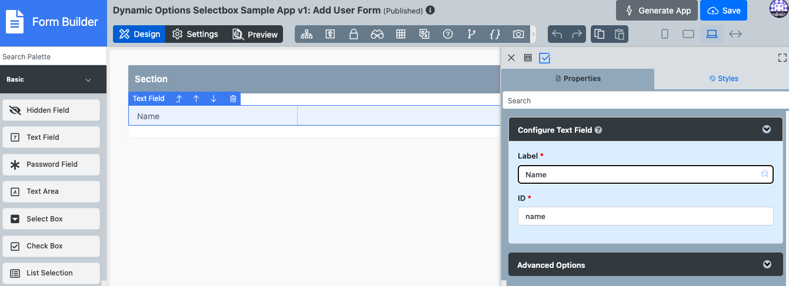Screen dimensions: 789x286
Task: Click the Save button
Action: (x=724, y=11)
